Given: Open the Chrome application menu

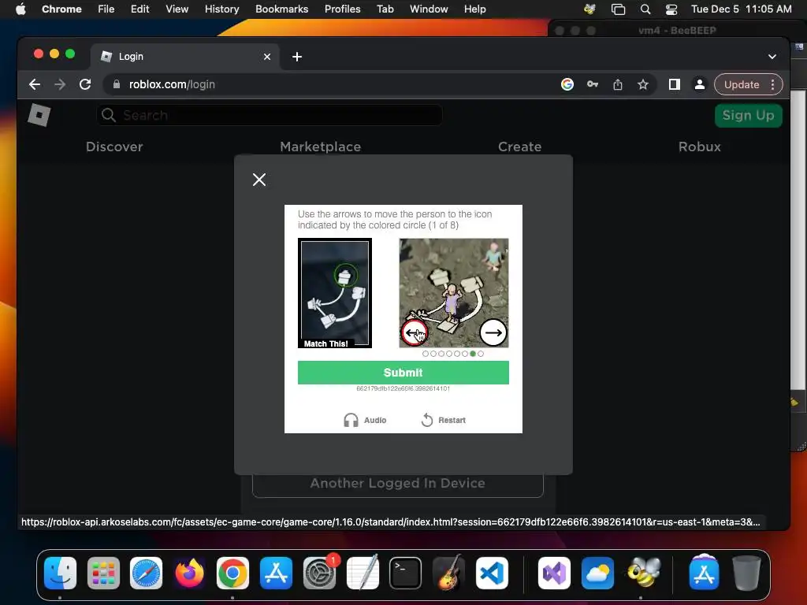Looking at the screenshot, I should (61, 9).
